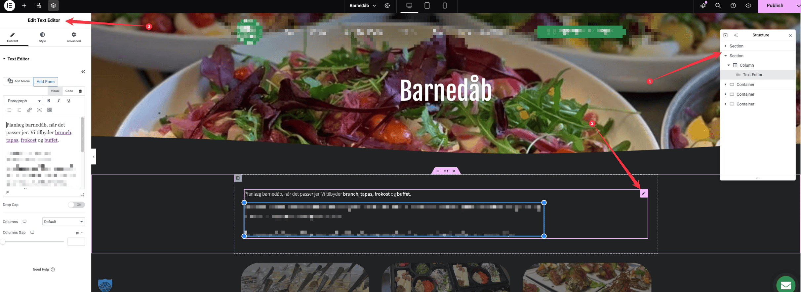Viewport: 801px width, 292px height.
Task: Close the Structure panel
Action: pyautogui.click(x=790, y=35)
